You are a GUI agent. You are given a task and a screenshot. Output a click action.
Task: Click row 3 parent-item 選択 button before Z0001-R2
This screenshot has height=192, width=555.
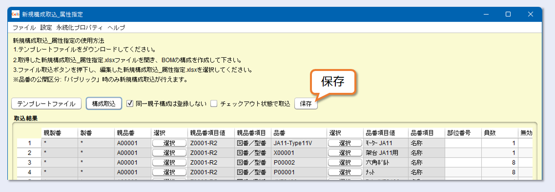(169, 163)
